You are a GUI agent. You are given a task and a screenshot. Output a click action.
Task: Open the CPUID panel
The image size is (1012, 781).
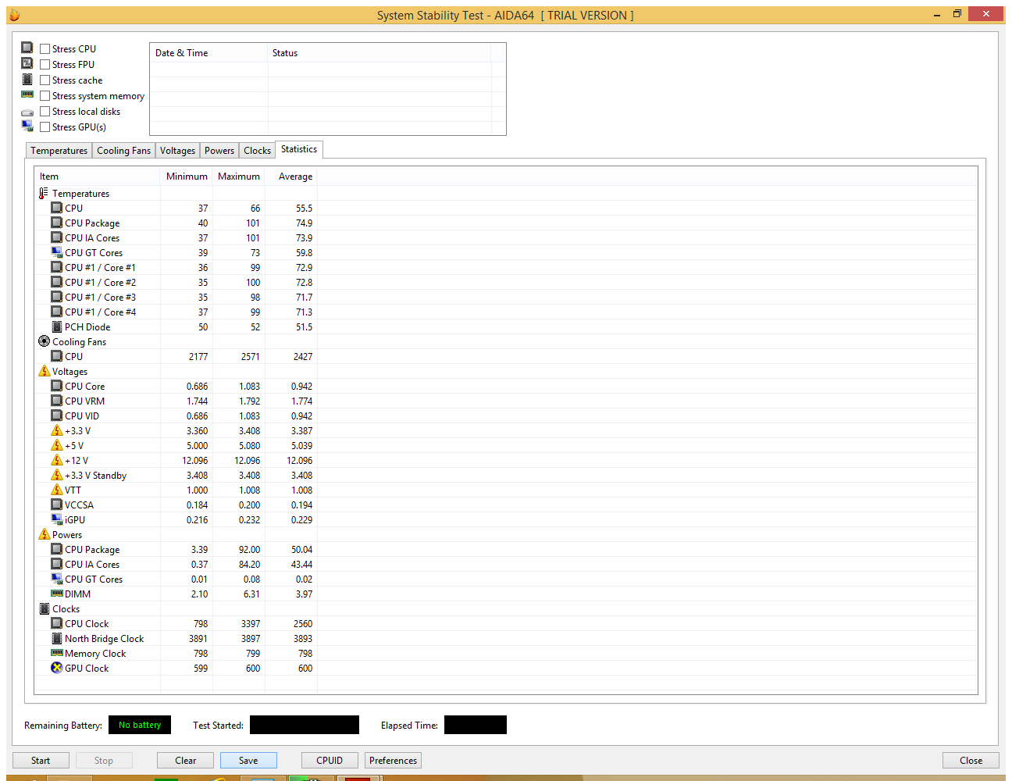[330, 761]
